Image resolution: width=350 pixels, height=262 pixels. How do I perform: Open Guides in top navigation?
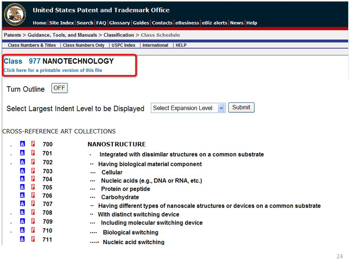click(x=141, y=23)
